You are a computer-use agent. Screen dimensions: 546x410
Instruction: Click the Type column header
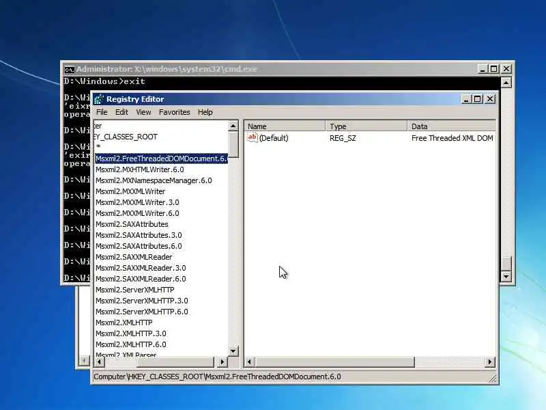[367, 126]
